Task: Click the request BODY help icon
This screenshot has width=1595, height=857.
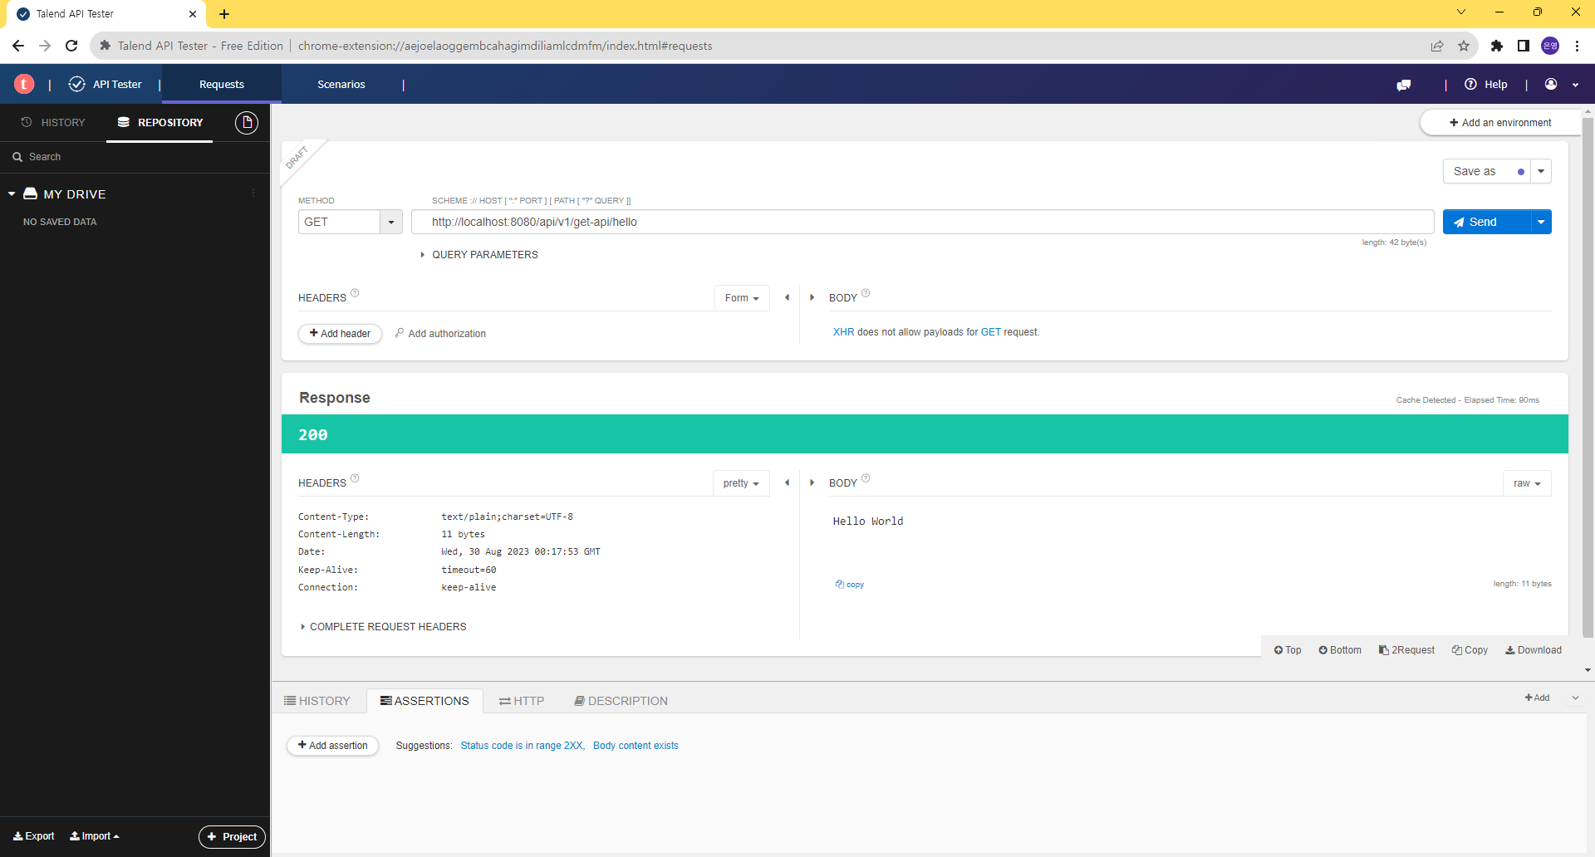Action: (866, 293)
